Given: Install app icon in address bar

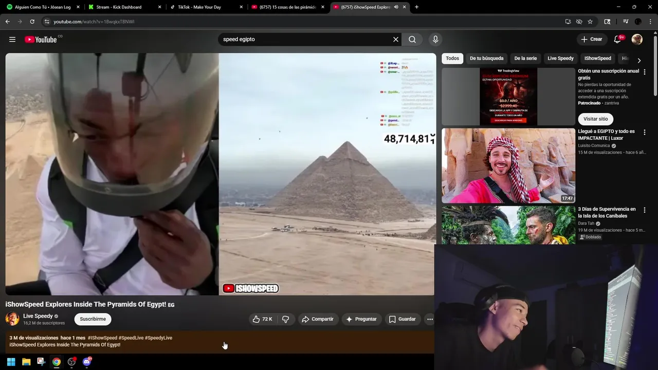Looking at the screenshot, I should point(568,22).
